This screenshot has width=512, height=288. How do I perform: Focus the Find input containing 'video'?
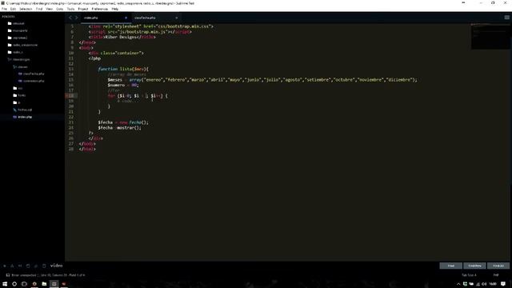tap(243, 266)
